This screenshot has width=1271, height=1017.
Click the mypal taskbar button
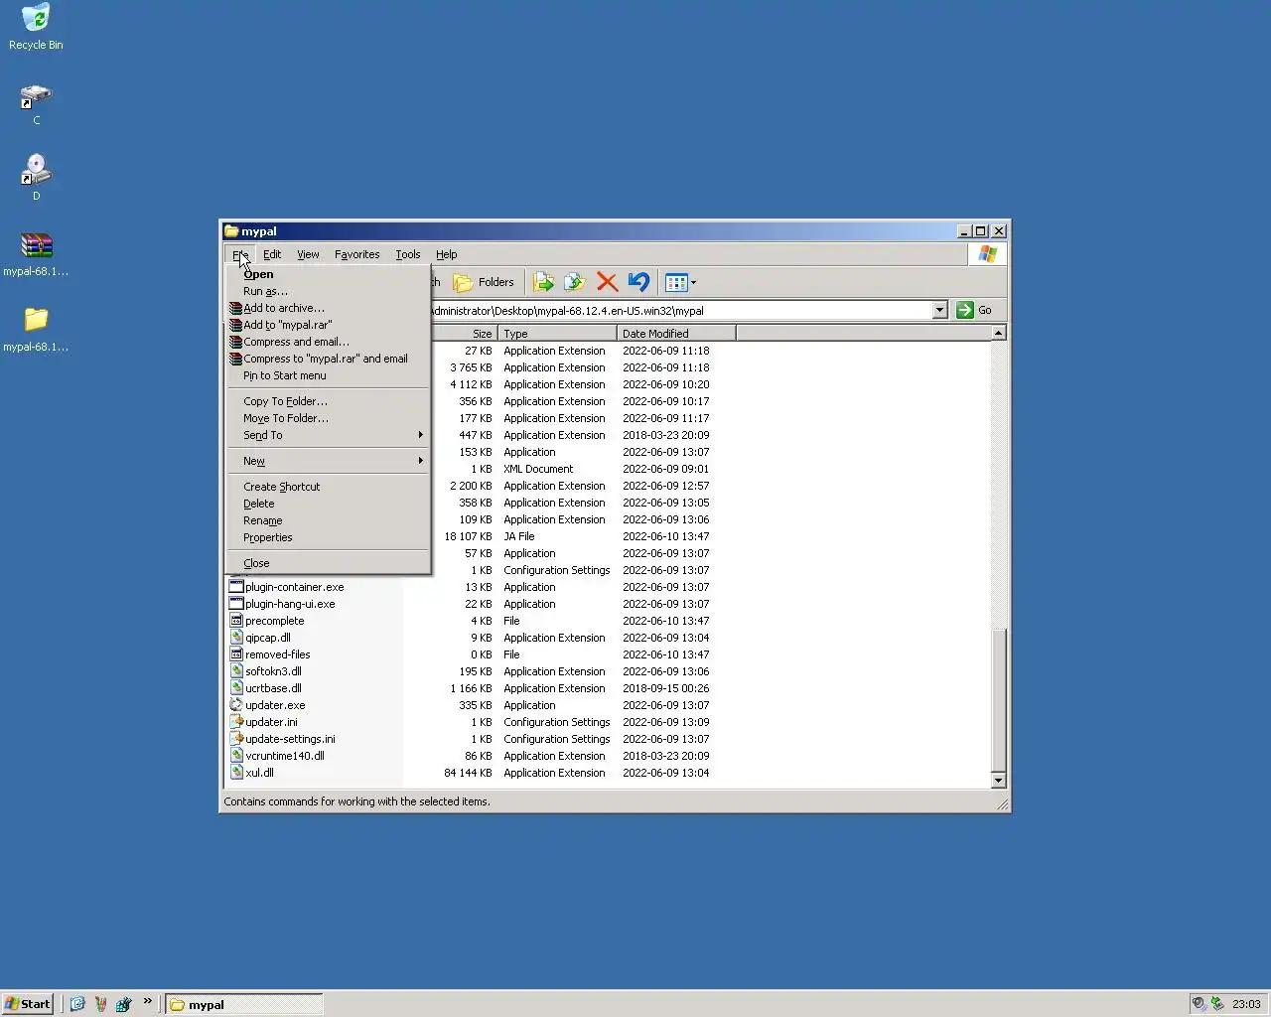243,1004
